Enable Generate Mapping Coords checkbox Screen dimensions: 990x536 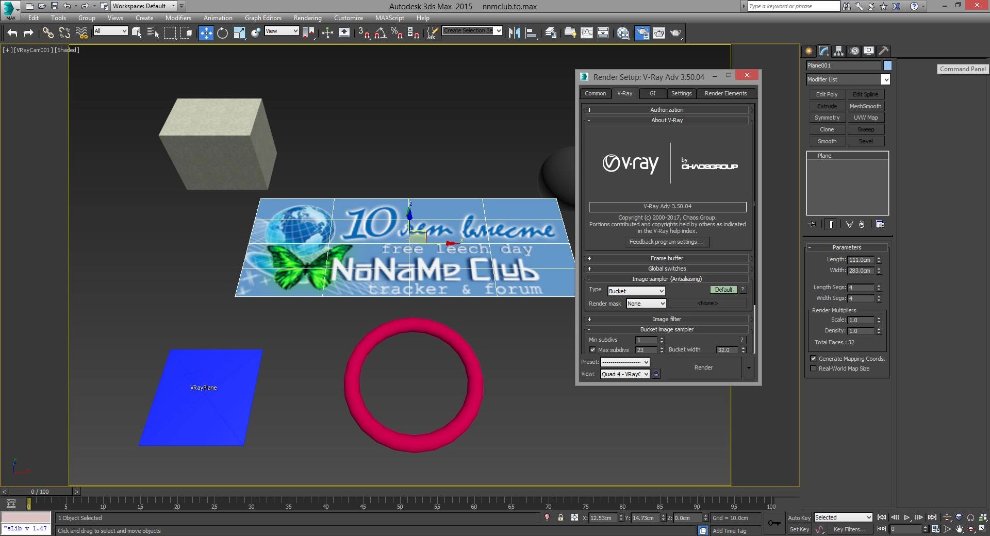[x=813, y=359]
